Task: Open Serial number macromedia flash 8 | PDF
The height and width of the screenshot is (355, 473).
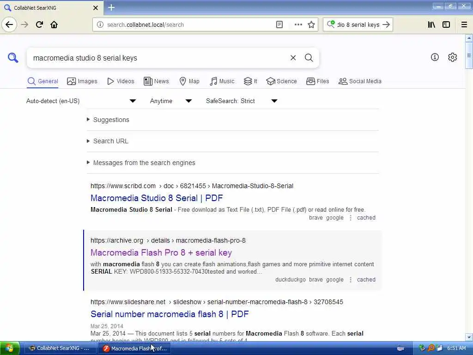Action: pyautogui.click(x=170, y=314)
